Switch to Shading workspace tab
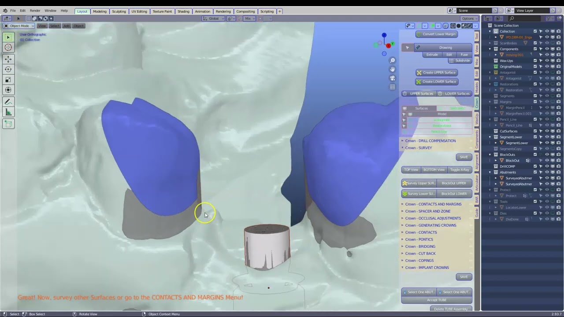 (x=183, y=11)
